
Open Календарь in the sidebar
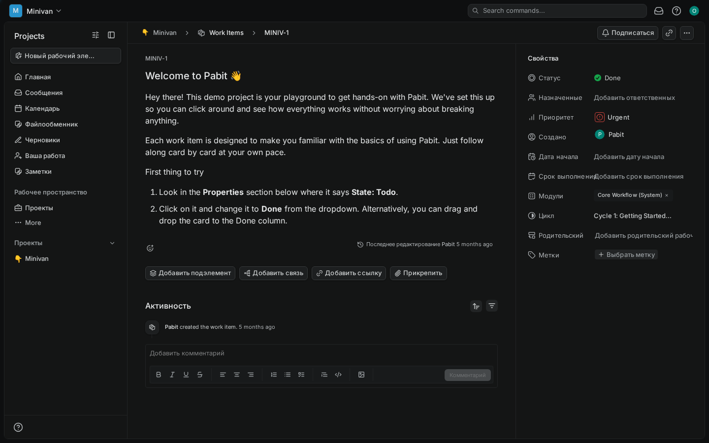point(65,108)
